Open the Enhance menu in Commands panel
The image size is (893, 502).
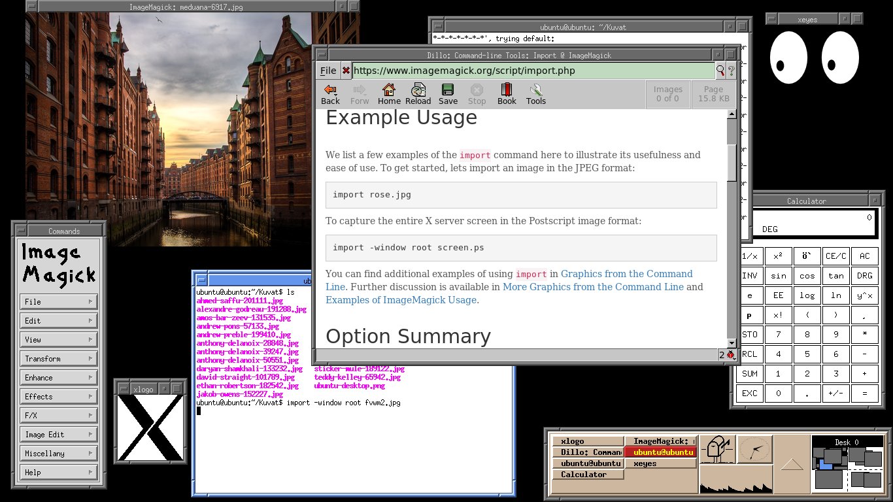(59, 377)
